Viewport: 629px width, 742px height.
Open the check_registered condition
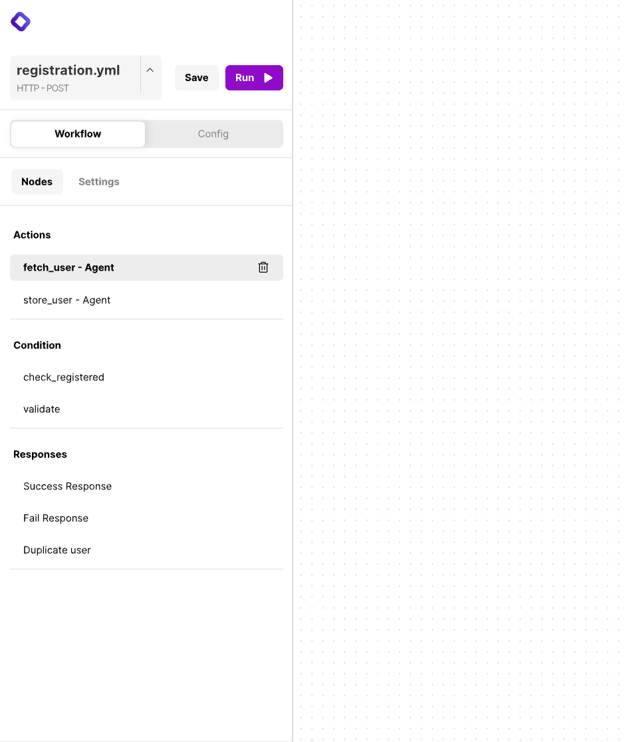tap(64, 377)
